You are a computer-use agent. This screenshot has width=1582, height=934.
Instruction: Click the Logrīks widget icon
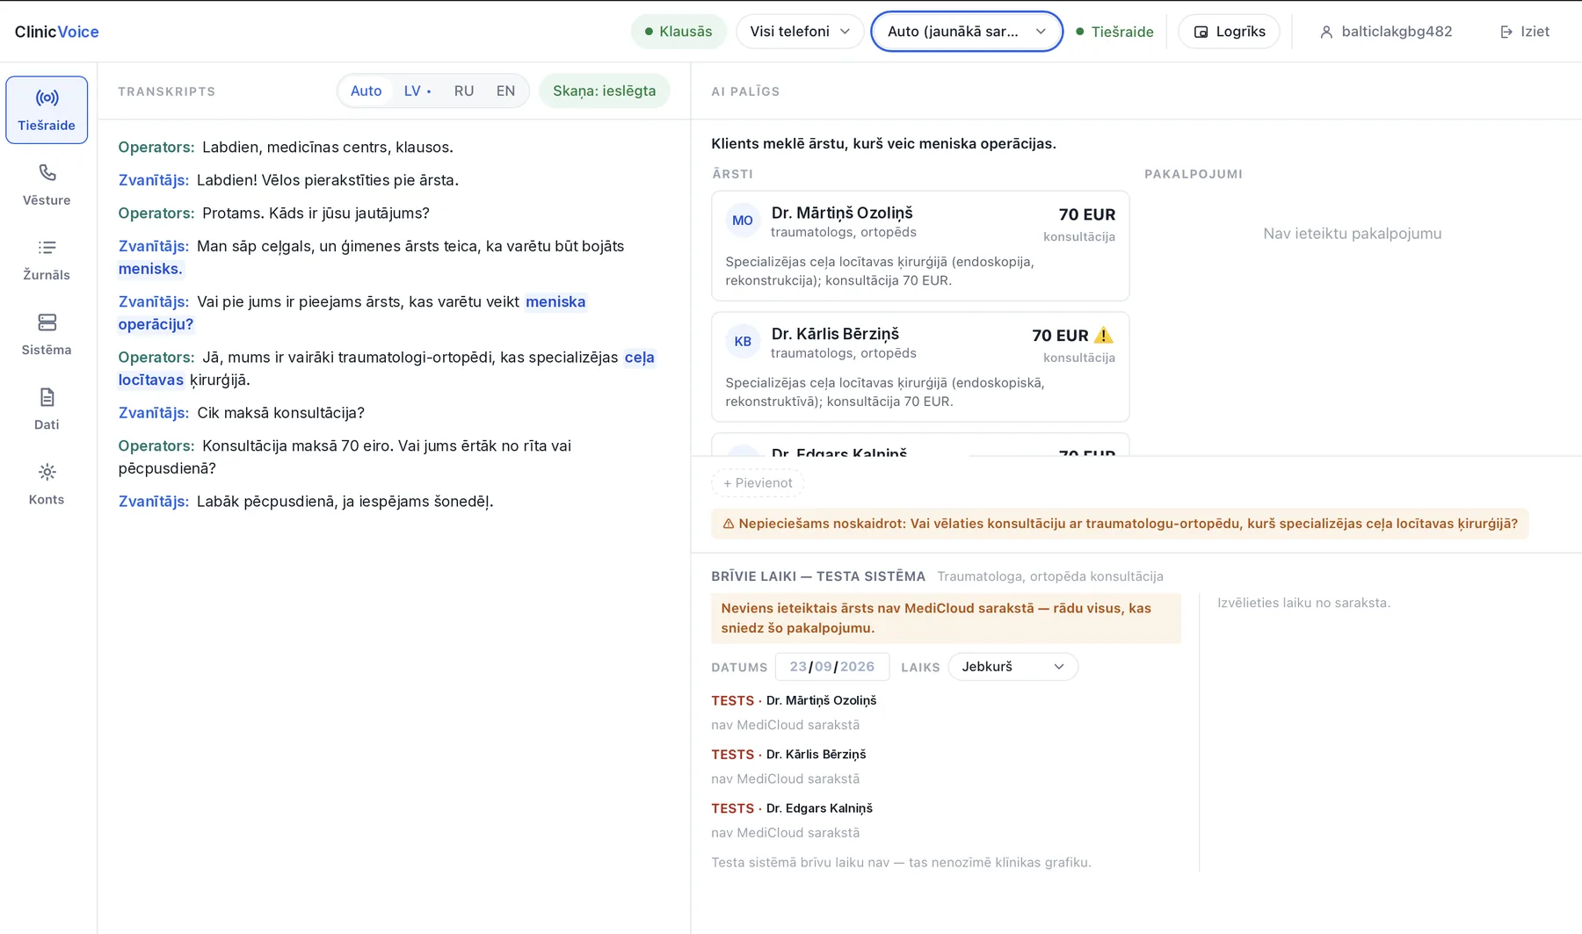click(x=1201, y=32)
